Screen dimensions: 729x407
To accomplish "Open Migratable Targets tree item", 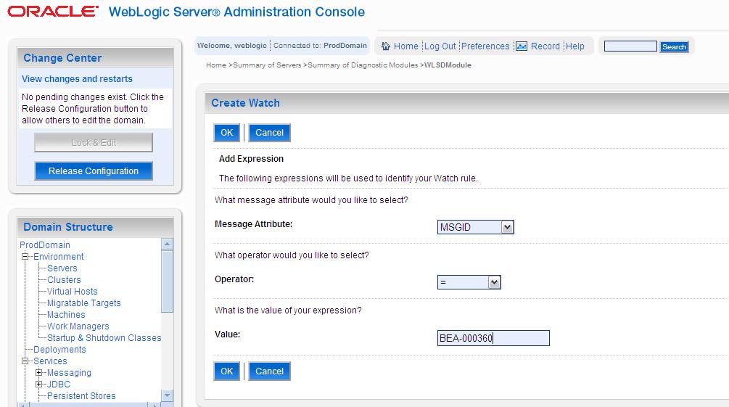I will click(x=83, y=303).
